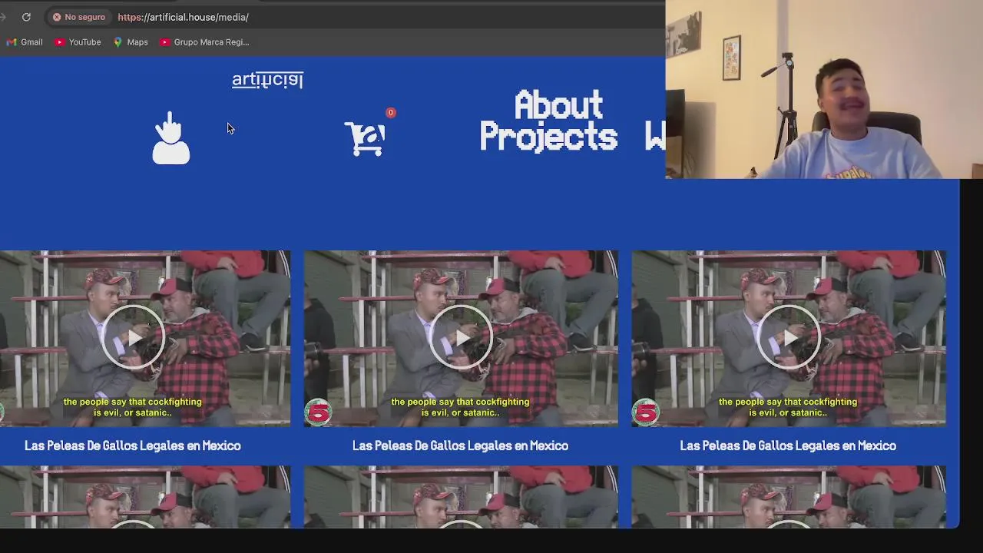Image resolution: width=983 pixels, height=553 pixels.
Task: Go to the About menu item
Action: click(x=558, y=105)
